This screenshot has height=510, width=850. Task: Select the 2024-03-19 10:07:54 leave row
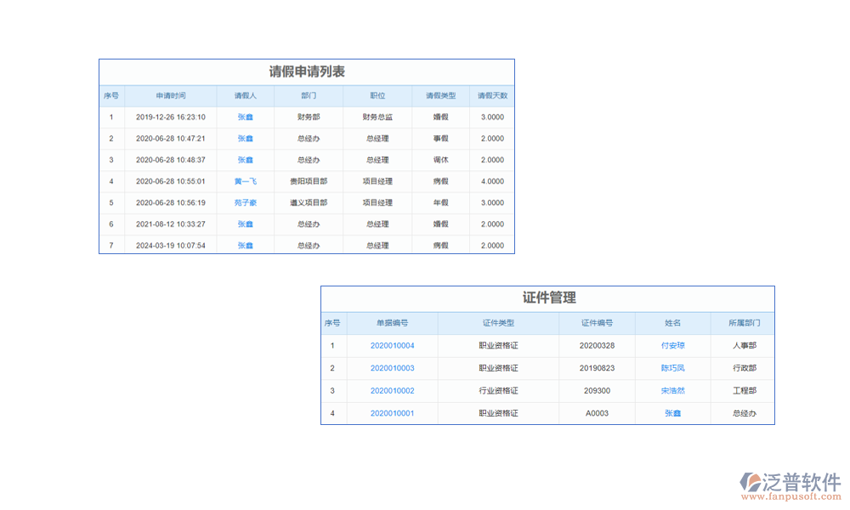point(170,246)
